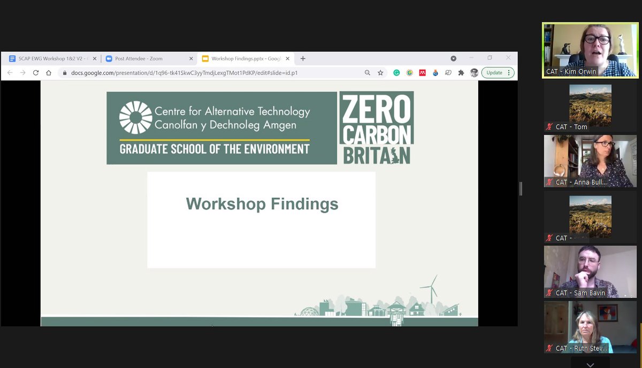Select Kim Orwin's video tile
The image size is (642, 368).
click(x=590, y=50)
